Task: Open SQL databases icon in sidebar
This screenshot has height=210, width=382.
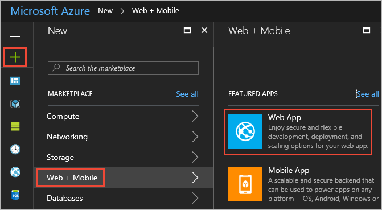Action: pyautogui.click(x=15, y=195)
